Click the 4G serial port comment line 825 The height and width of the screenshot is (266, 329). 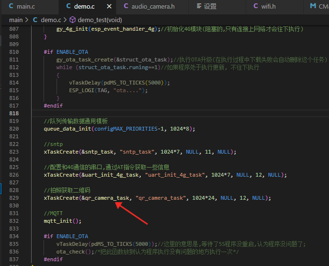click(106, 167)
